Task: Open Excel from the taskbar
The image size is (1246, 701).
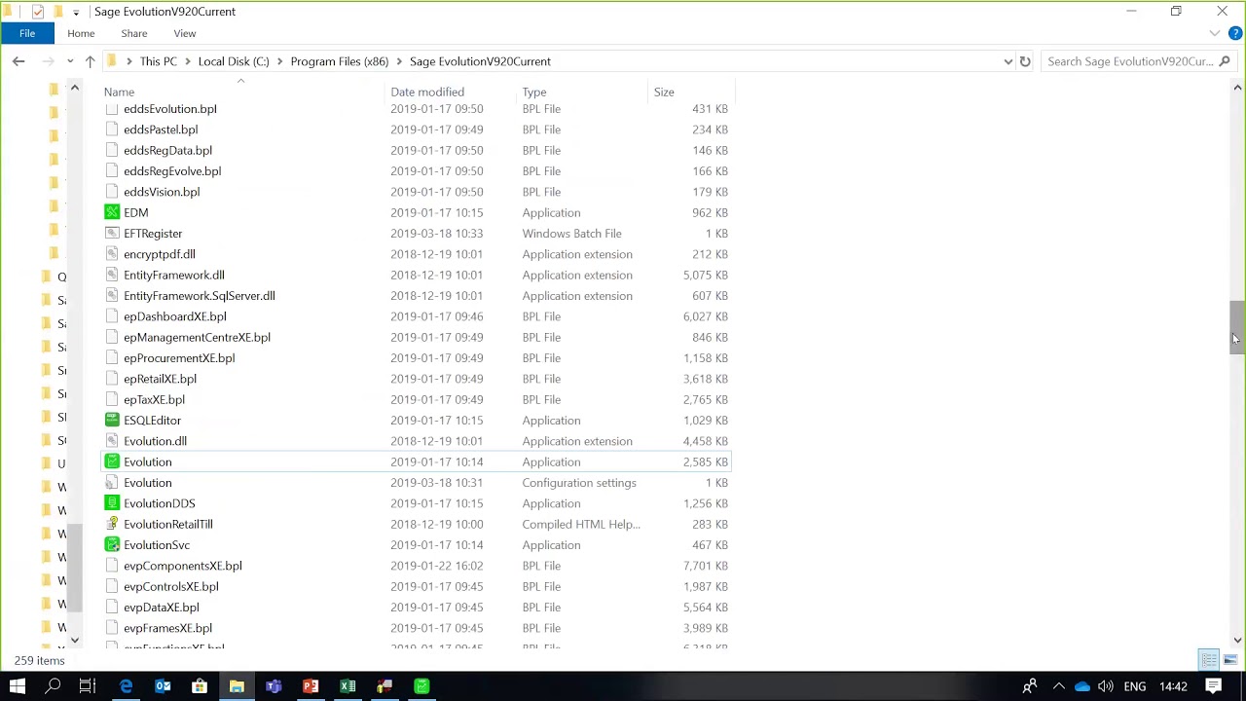Action: [348, 686]
